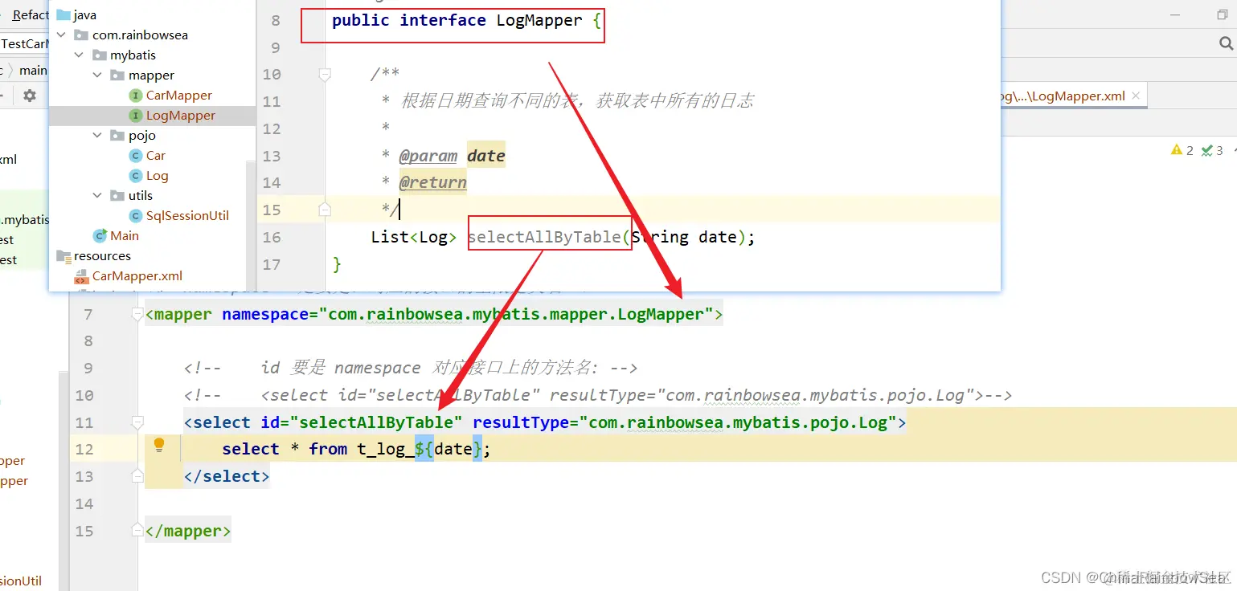Click the List<Log> return type
1237x591 pixels.
point(414,237)
